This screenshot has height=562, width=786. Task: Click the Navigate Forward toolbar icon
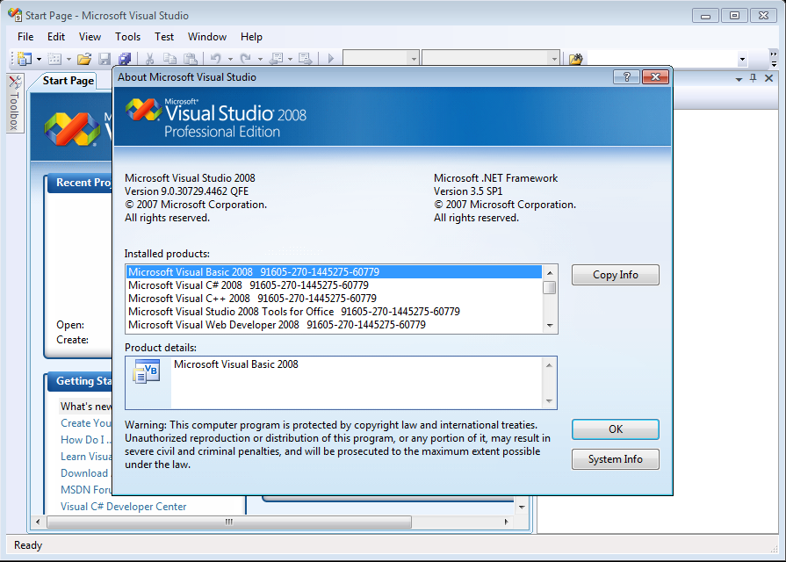pos(306,59)
